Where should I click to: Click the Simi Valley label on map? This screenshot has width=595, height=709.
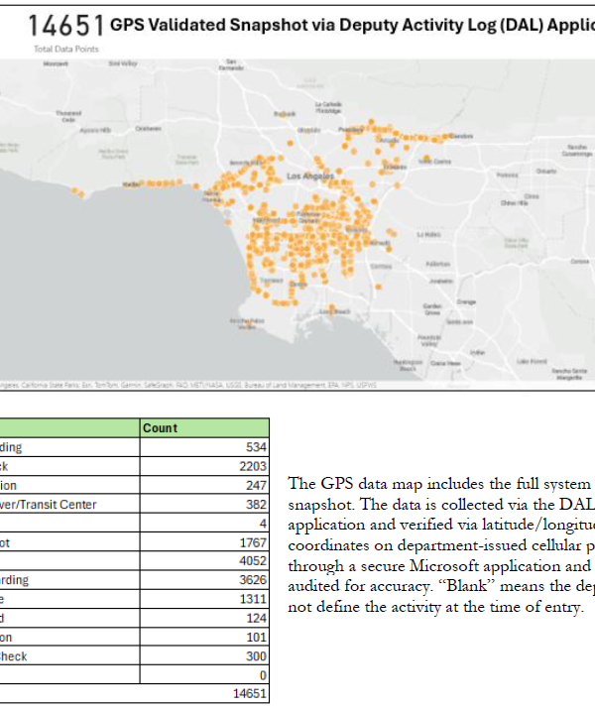(x=121, y=63)
